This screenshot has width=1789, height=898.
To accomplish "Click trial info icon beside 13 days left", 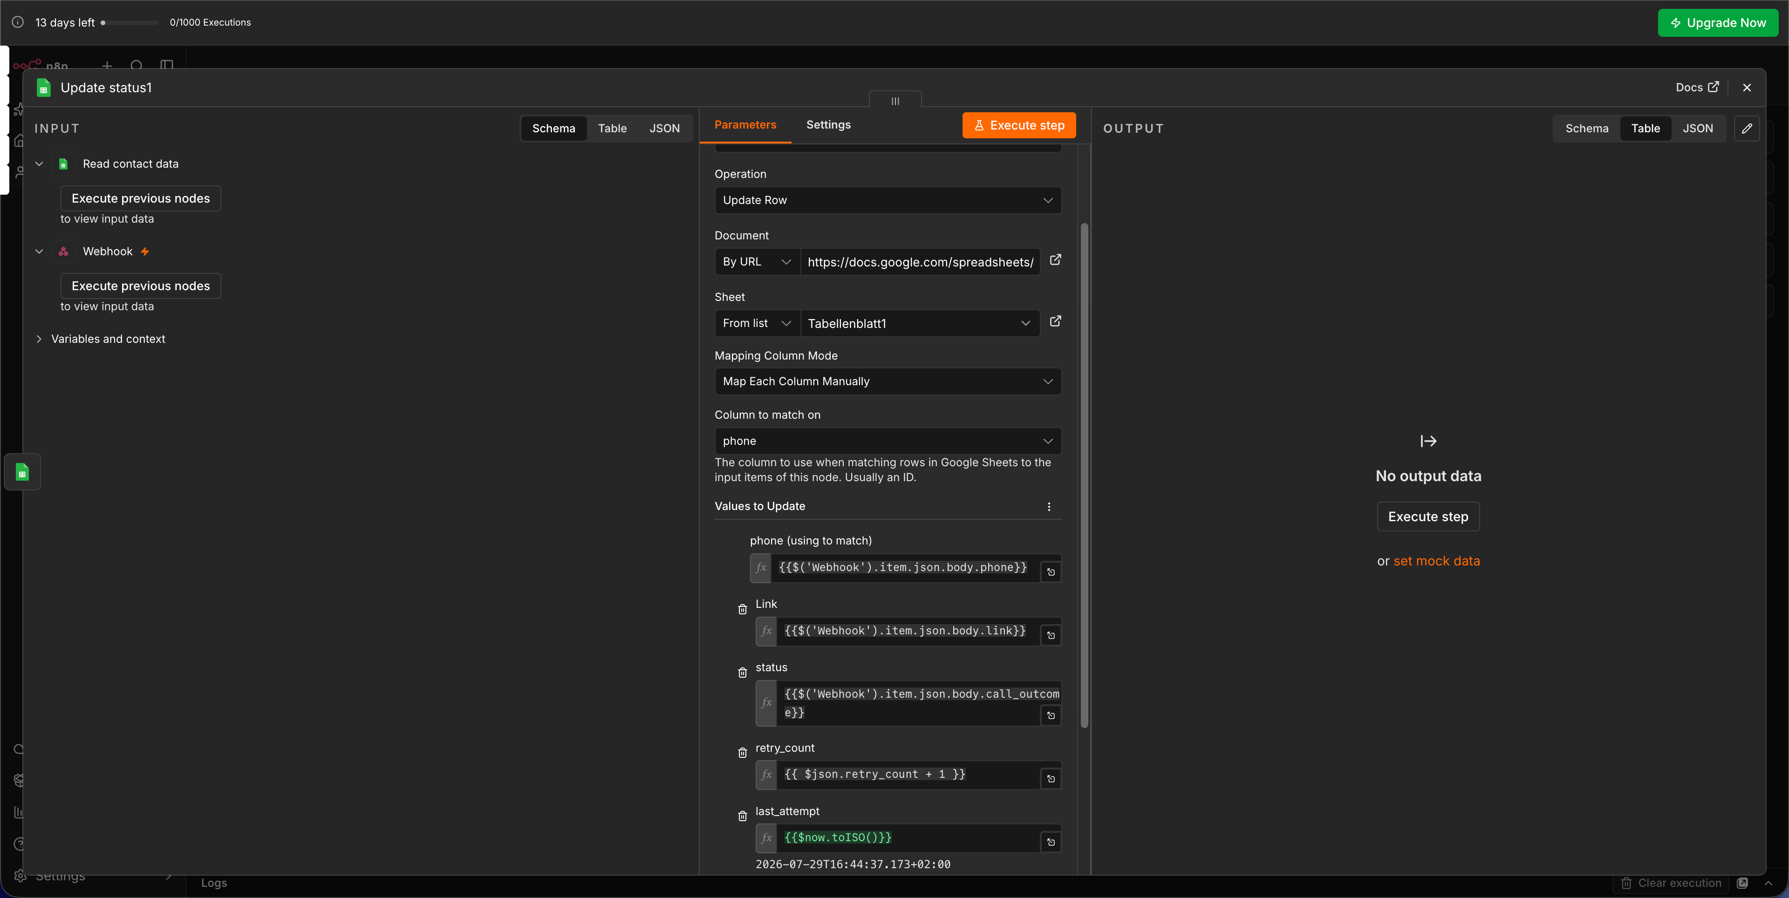I will click(18, 22).
